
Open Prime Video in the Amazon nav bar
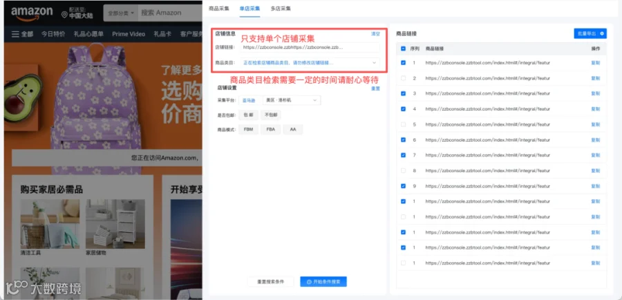[x=129, y=34]
